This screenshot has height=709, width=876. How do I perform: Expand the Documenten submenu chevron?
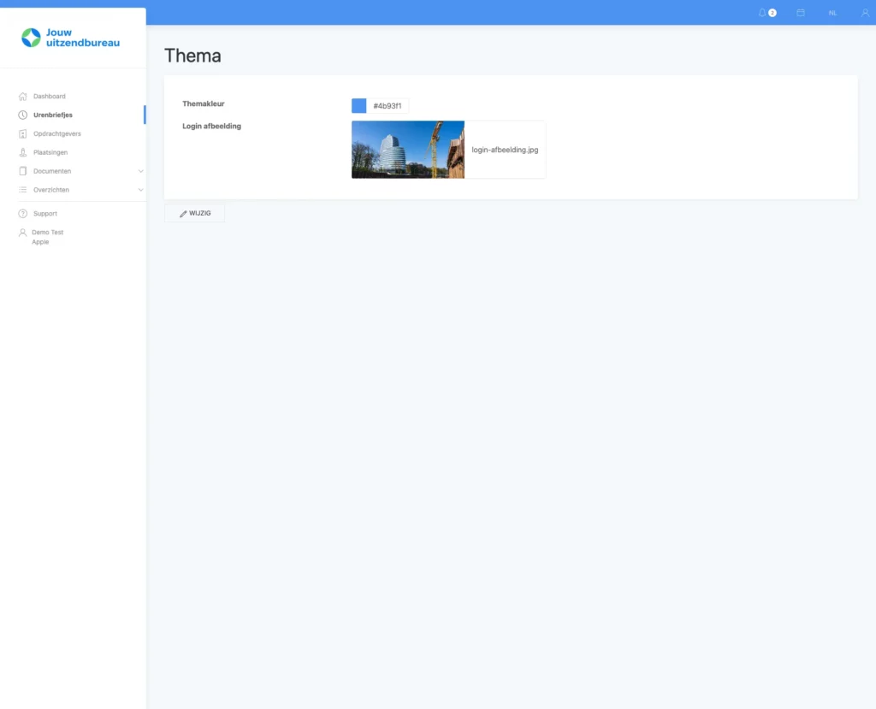point(141,171)
